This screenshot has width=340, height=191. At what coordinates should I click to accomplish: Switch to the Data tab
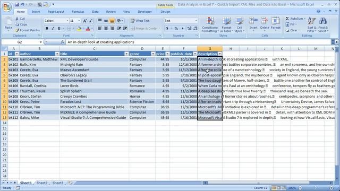95,12
